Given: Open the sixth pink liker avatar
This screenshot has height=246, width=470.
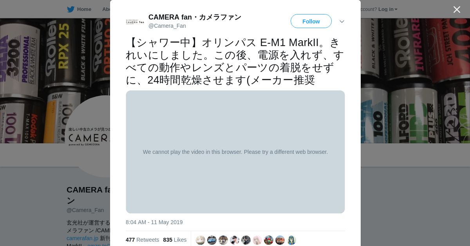Looking at the screenshot, I should (257, 240).
